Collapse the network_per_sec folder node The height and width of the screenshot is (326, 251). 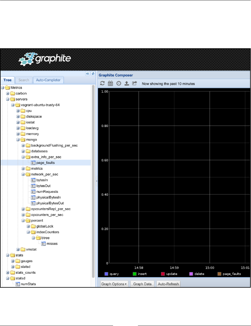[23, 174]
